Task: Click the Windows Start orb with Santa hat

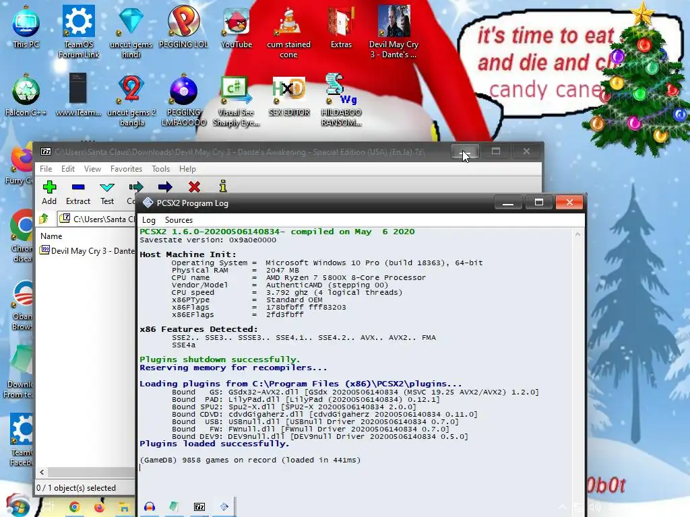Action: (16, 505)
